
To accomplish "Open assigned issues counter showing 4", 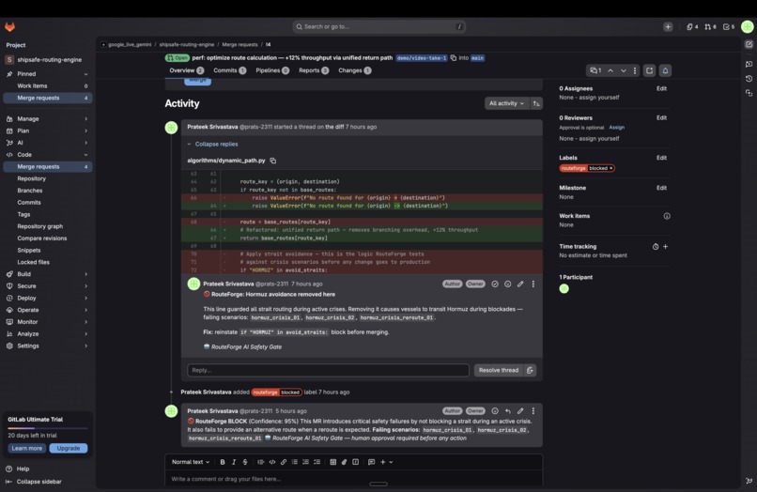I will [x=692, y=27].
